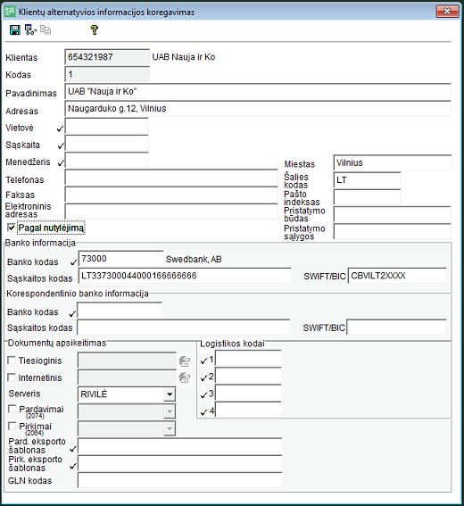
Task: Click the Logistikos kodai field 3
Action: (x=248, y=393)
